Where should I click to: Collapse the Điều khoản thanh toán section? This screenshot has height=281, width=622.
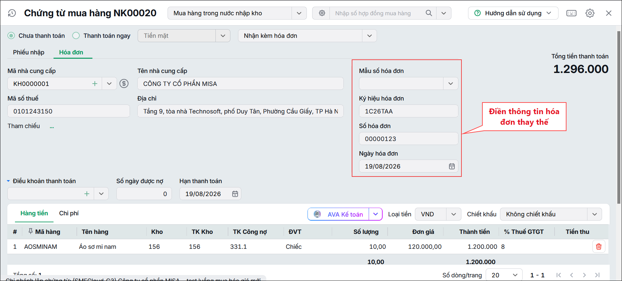pyautogui.click(x=8, y=181)
